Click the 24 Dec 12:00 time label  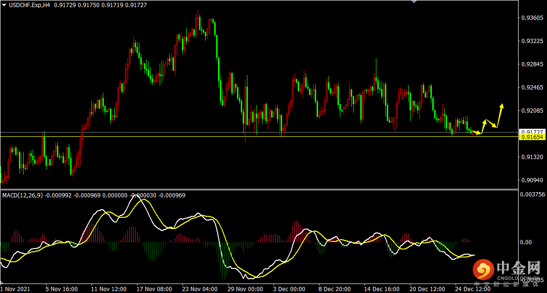pyautogui.click(x=473, y=289)
